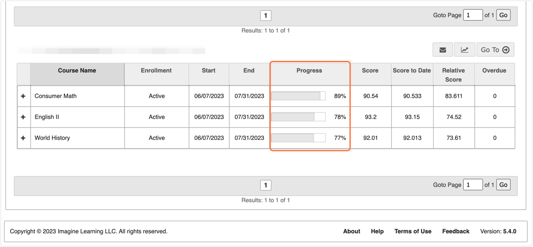Select page 1 in top pagination

pyautogui.click(x=266, y=16)
